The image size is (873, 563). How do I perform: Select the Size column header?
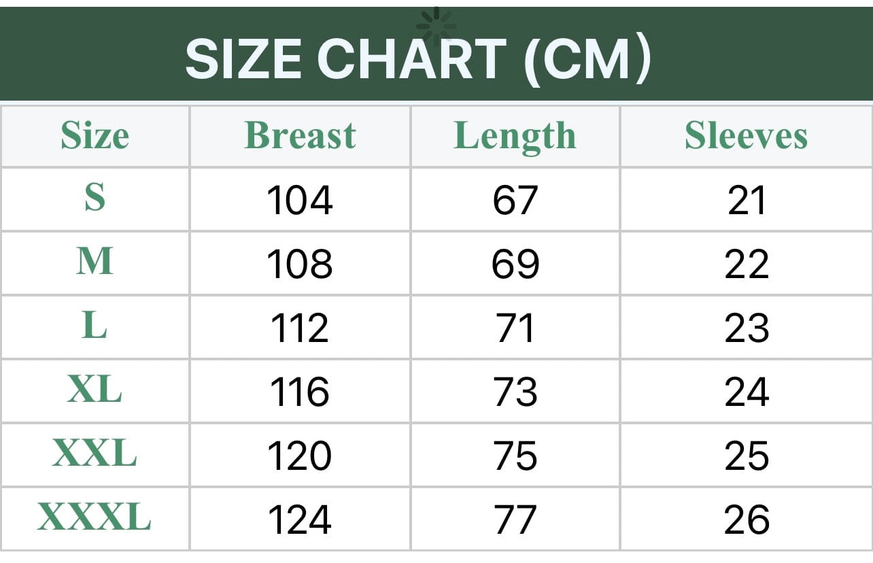[x=95, y=135]
